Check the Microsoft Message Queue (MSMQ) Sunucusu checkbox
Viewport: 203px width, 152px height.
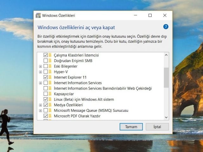(46, 110)
